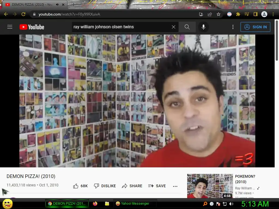Mute the tab via the speaker icon
Image resolution: width=279 pixels, height=209 pixels.
57,4
